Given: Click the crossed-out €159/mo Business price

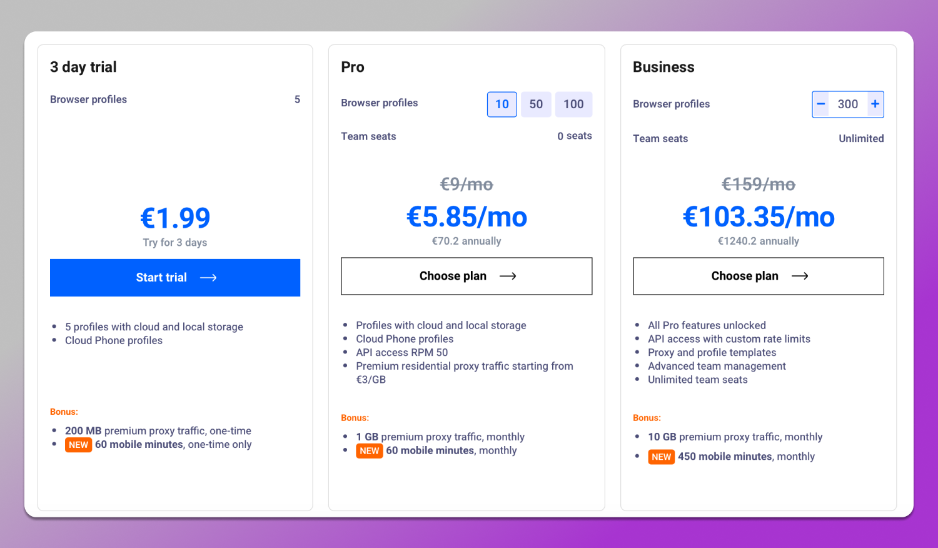Looking at the screenshot, I should click(758, 184).
